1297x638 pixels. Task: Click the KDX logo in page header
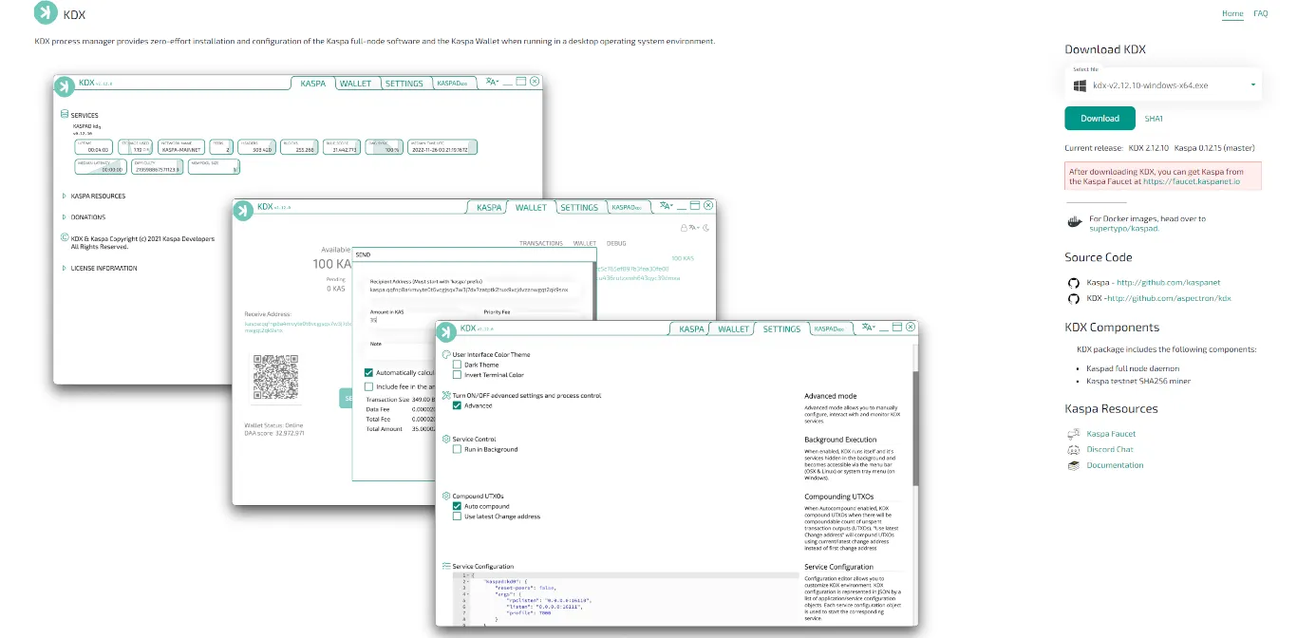[46, 13]
